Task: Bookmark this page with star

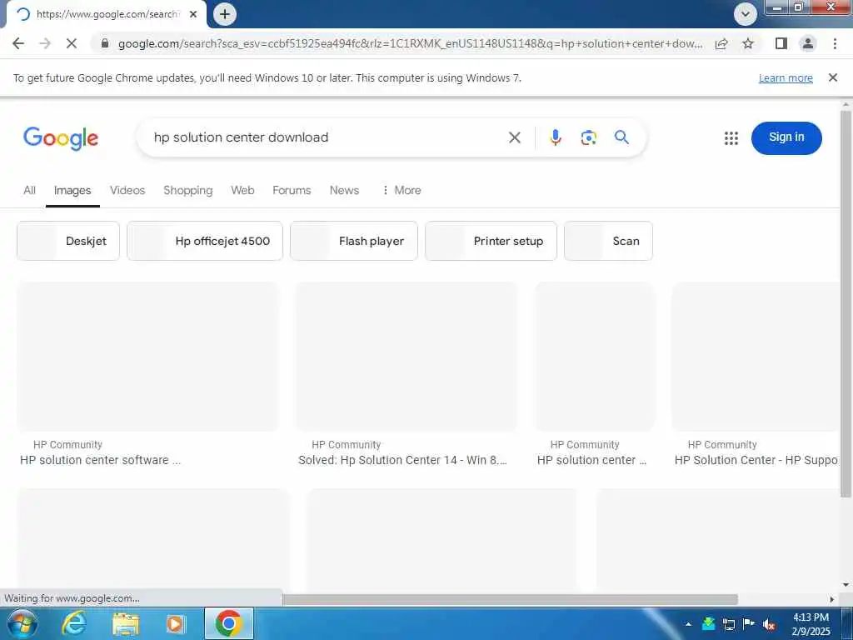Action: click(748, 43)
